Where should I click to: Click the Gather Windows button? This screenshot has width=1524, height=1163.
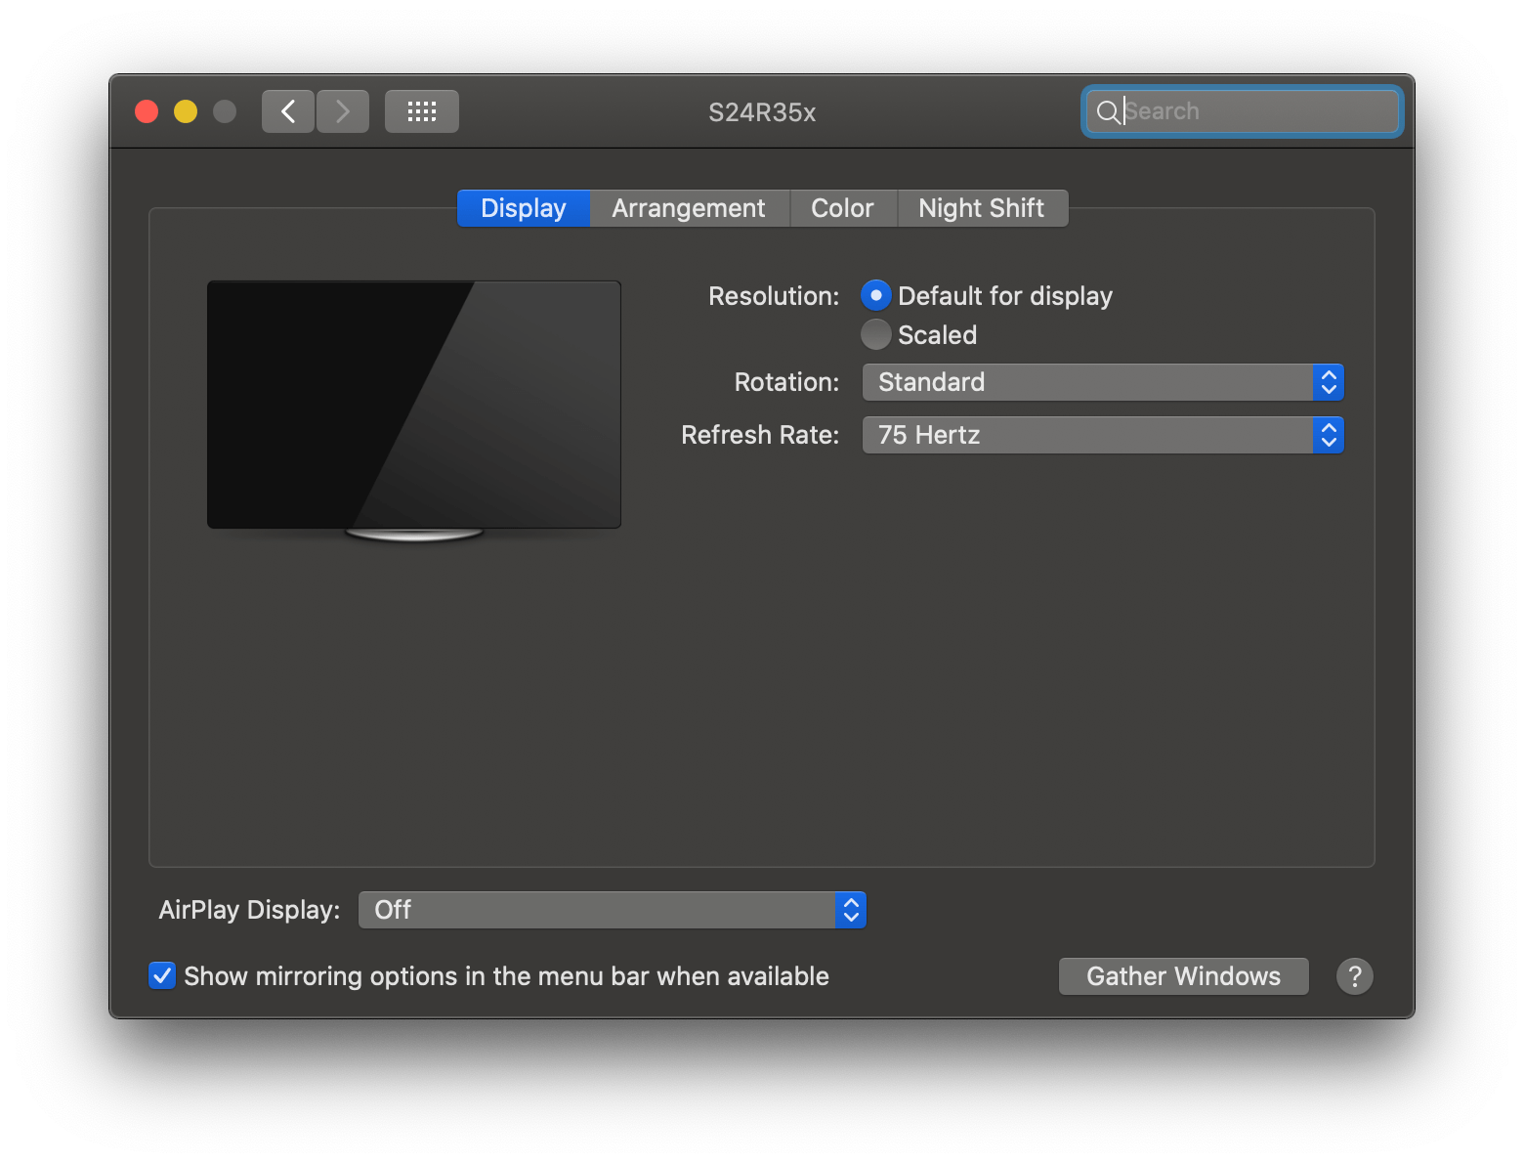(1183, 975)
